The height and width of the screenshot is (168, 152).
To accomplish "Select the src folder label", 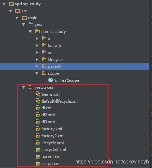I will pyautogui.click(x=24, y=11).
